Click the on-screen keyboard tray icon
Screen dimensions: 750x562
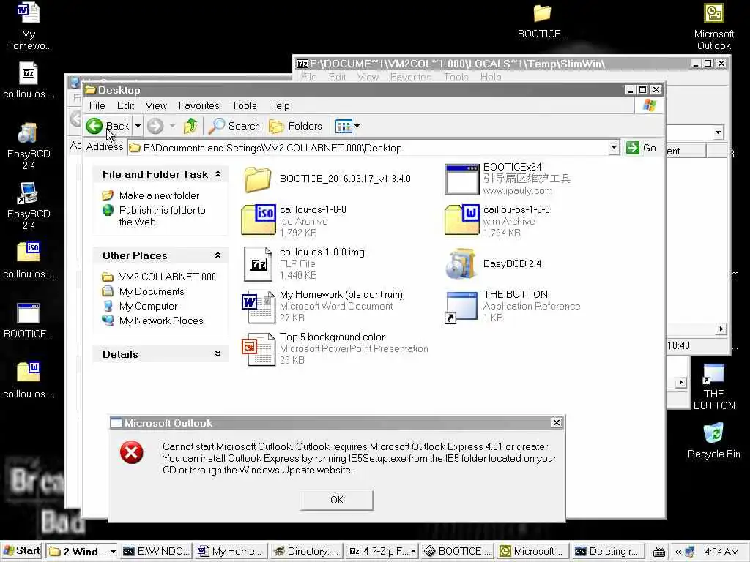click(x=658, y=552)
